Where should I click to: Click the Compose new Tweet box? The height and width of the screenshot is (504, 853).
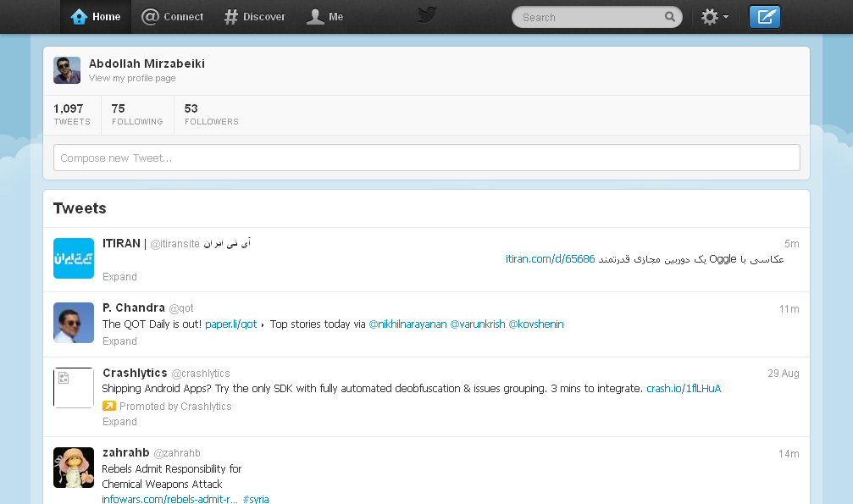tap(427, 158)
